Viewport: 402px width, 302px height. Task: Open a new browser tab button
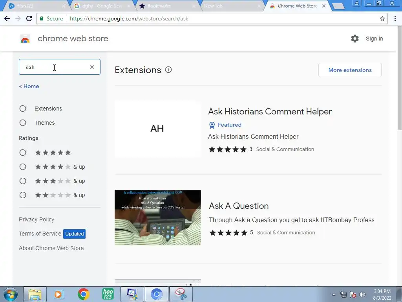coord(338,6)
